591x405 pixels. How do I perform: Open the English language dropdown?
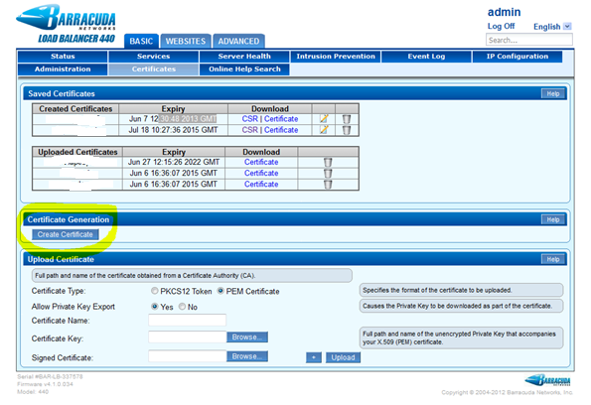click(x=567, y=27)
